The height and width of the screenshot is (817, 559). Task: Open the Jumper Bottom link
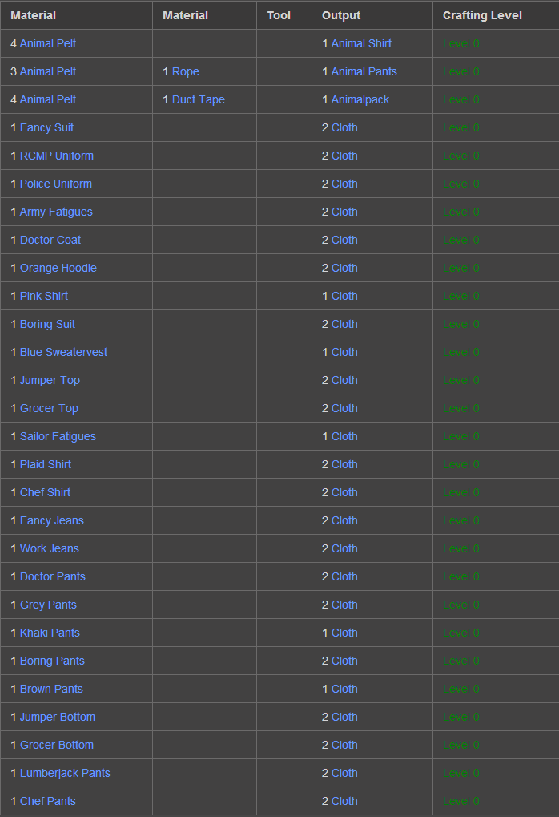57,718
